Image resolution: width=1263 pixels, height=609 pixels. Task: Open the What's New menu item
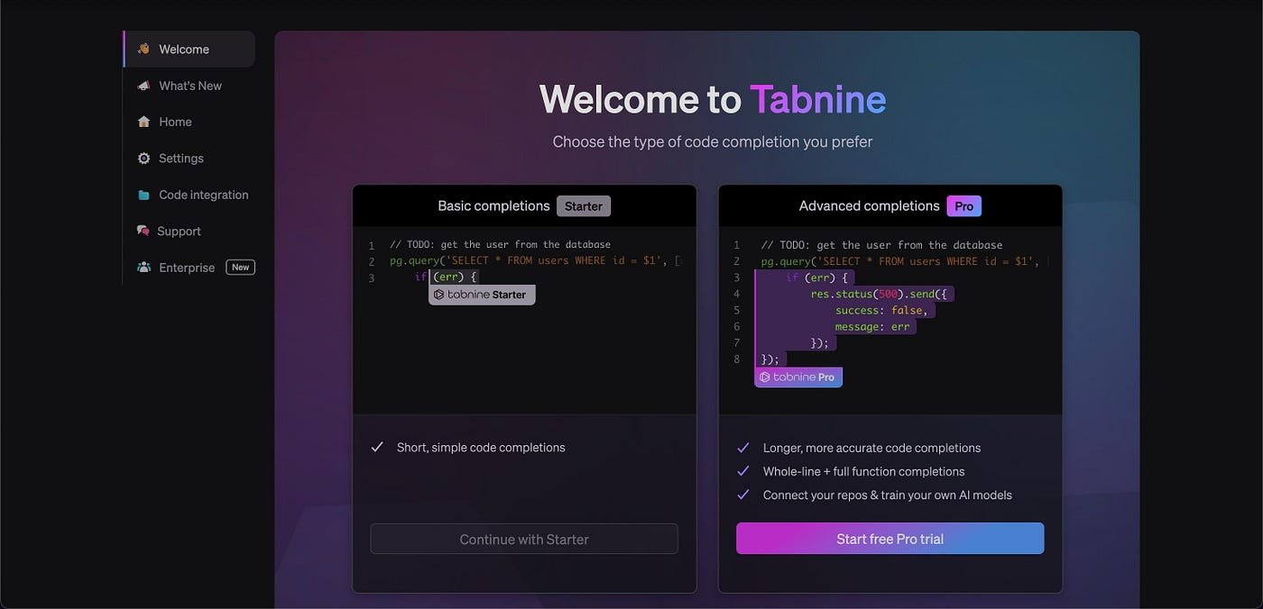190,86
